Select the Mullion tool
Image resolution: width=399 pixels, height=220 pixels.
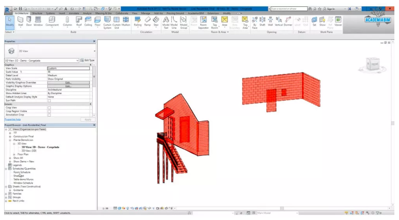coord(126,21)
